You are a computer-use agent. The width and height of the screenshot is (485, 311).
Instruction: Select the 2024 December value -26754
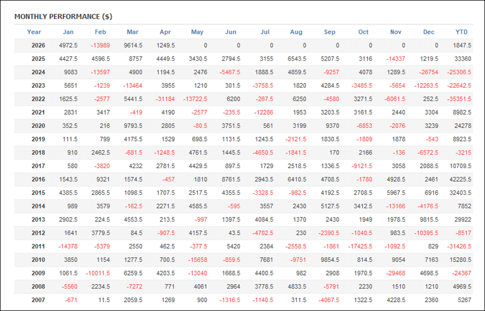[428, 72]
